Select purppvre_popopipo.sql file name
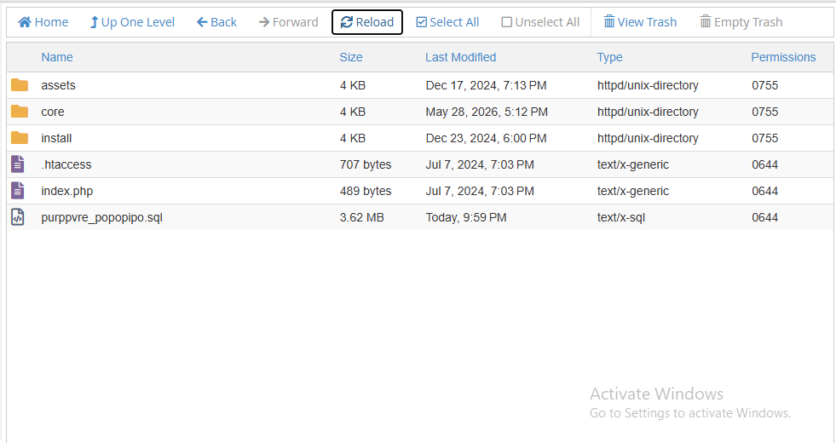 (x=101, y=218)
